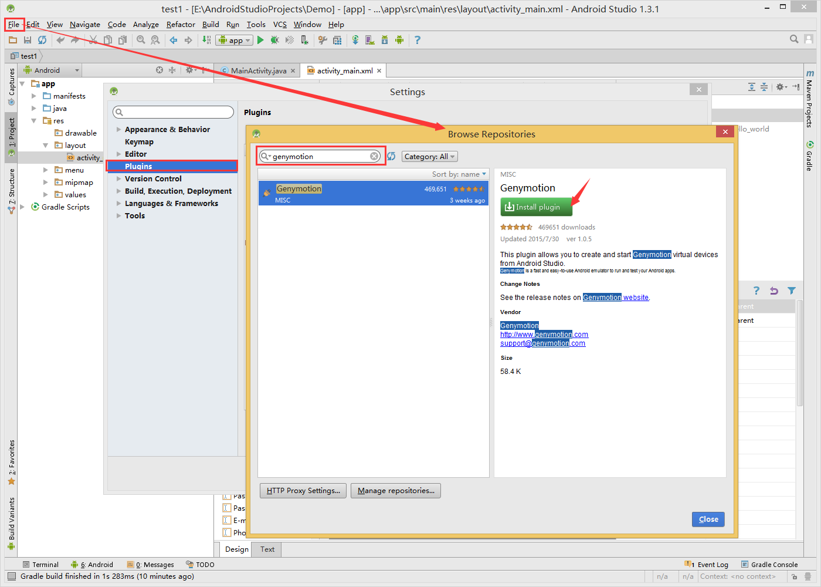Open the Terminal tool window
Viewport: 821px width, 587px height.
pos(40,565)
